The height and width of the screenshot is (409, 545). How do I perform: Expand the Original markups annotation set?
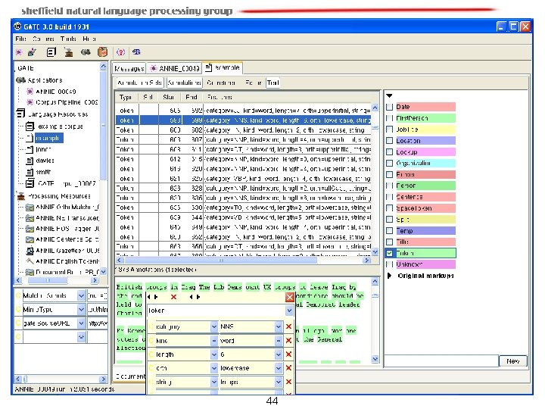389,276
